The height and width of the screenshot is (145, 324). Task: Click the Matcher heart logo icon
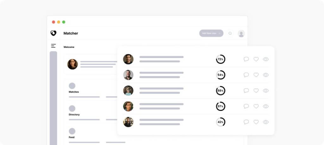pos(53,33)
